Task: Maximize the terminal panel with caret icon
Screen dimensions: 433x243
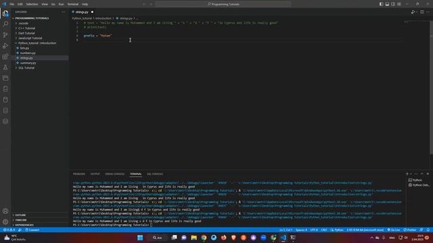Action: (x=421, y=174)
